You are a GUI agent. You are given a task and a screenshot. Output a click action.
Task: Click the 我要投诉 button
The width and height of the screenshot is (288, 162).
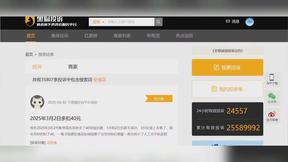[x=227, y=67]
